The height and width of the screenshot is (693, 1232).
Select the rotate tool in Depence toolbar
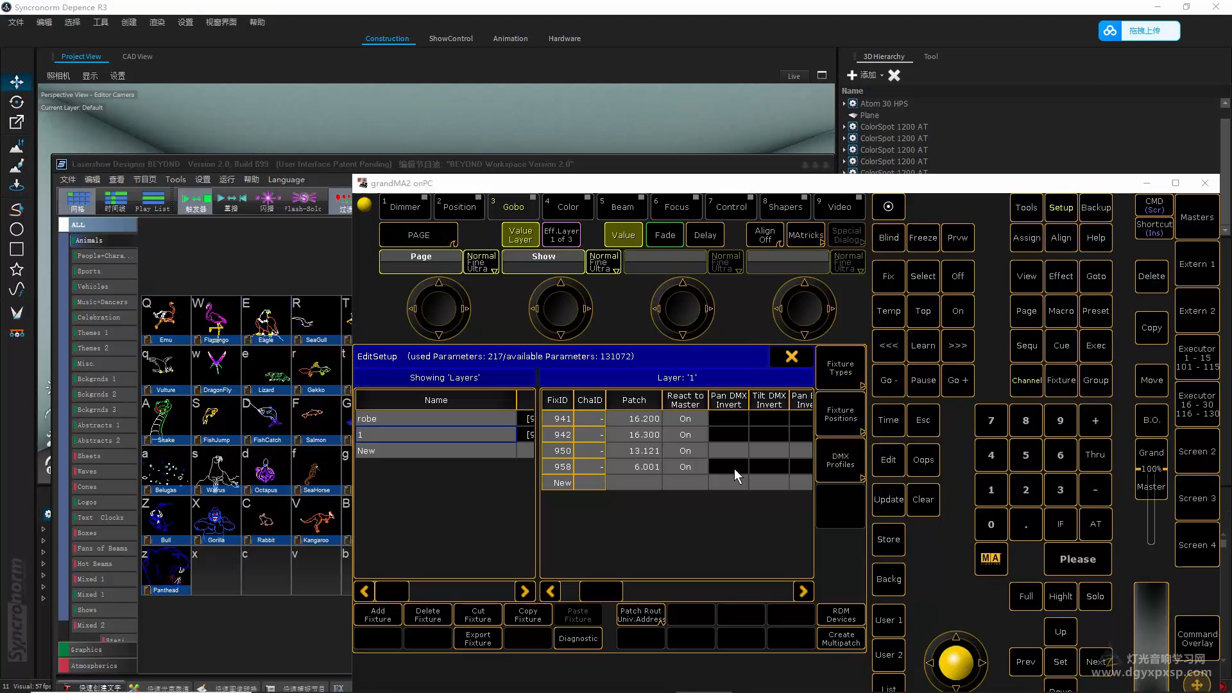pos(17,102)
